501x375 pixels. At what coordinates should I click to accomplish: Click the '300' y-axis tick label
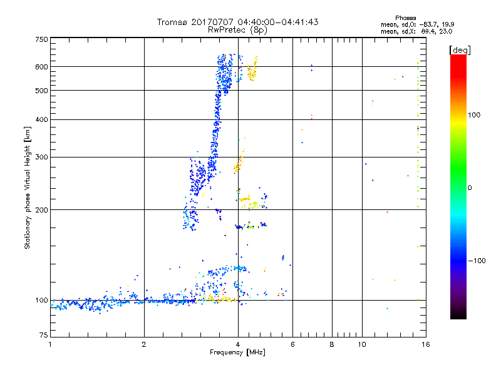click(x=42, y=157)
